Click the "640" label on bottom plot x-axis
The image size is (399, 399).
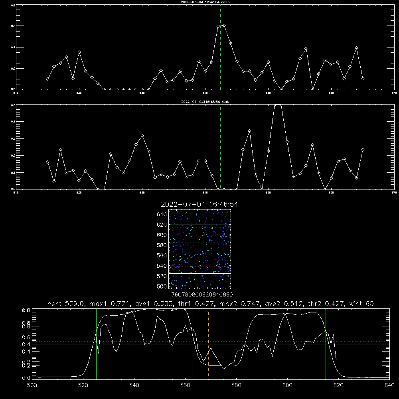pos(389,385)
